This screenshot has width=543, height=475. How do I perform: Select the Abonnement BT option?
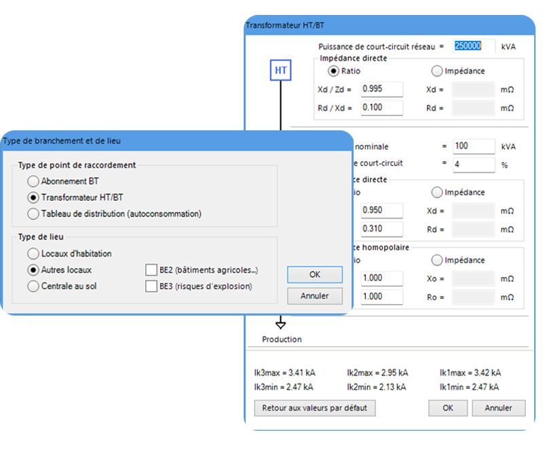click(32, 181)
